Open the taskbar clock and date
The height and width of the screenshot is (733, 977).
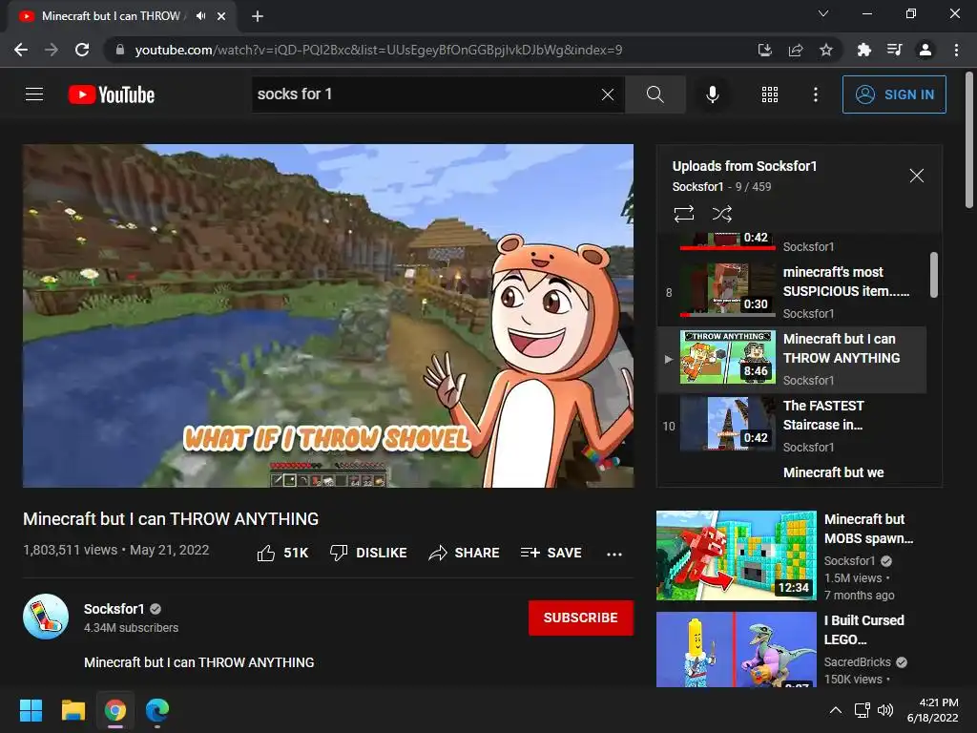(933, 710)
